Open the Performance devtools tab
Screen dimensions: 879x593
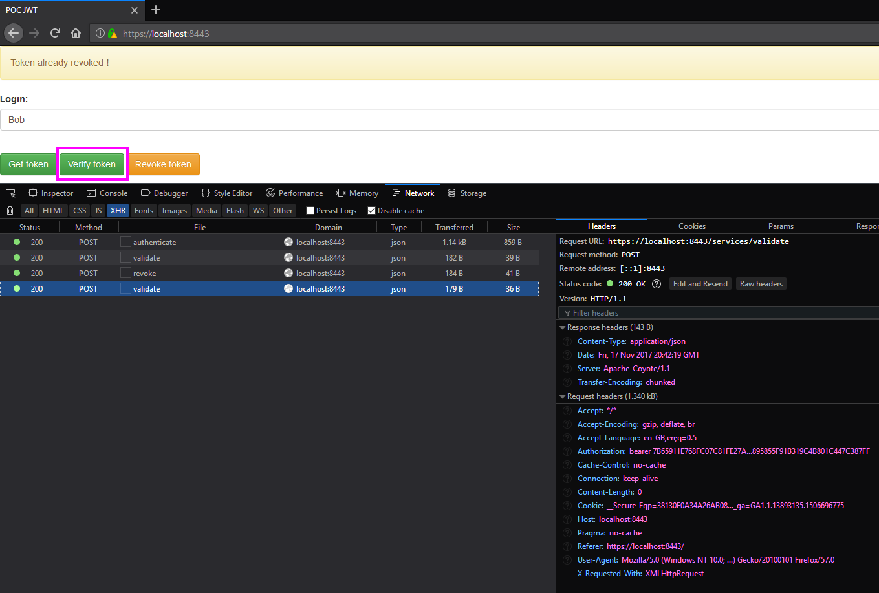tap(294, 193)
